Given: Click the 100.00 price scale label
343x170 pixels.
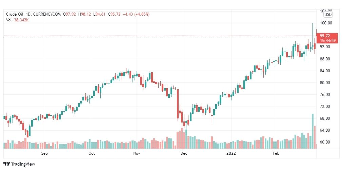Looking at the screenshot, I should 326,23.
